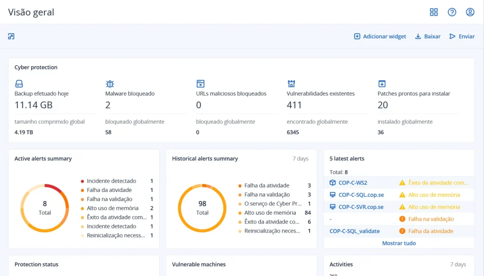
Task: Click the backup drive icon above Backup efetuado hoje
Action: click(19, 84)
